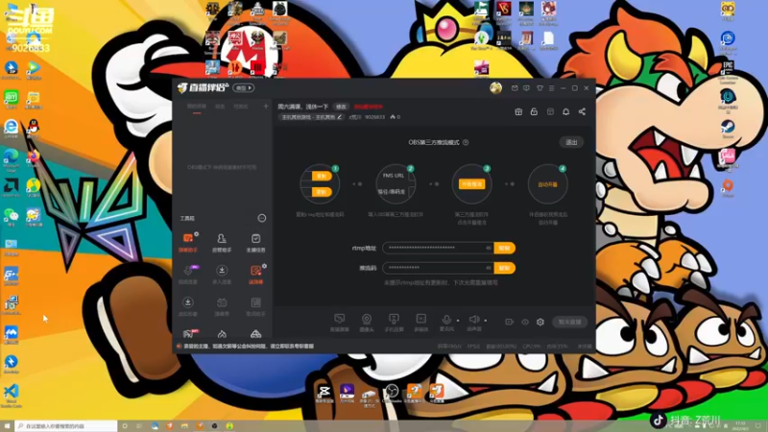Open the 工具箱 more options circle icon
The width and height of the screenshot is (768, 432).
pyautogui.click(x=262, y=218)
